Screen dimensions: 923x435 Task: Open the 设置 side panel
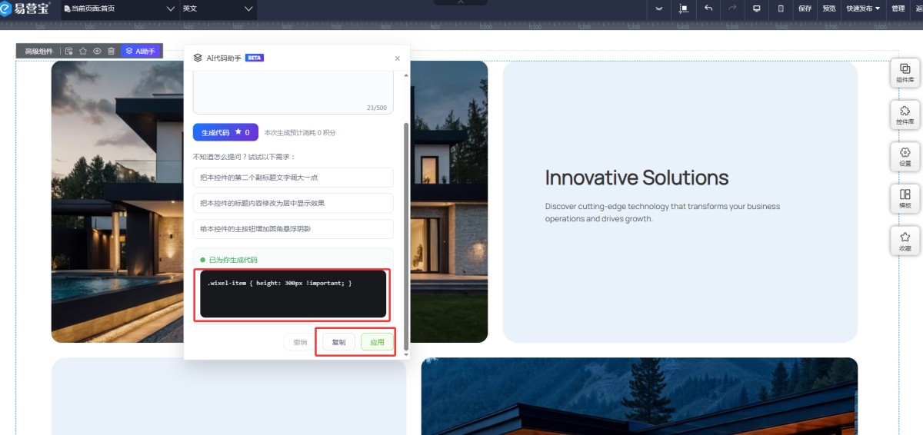click(905, 157)
